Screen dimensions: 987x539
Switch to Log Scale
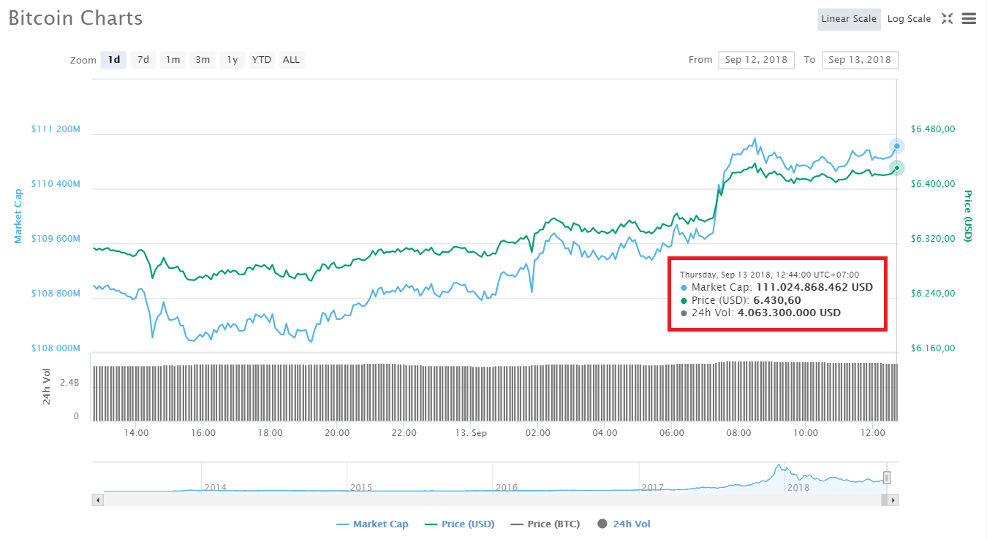click(x=909, y=19)
